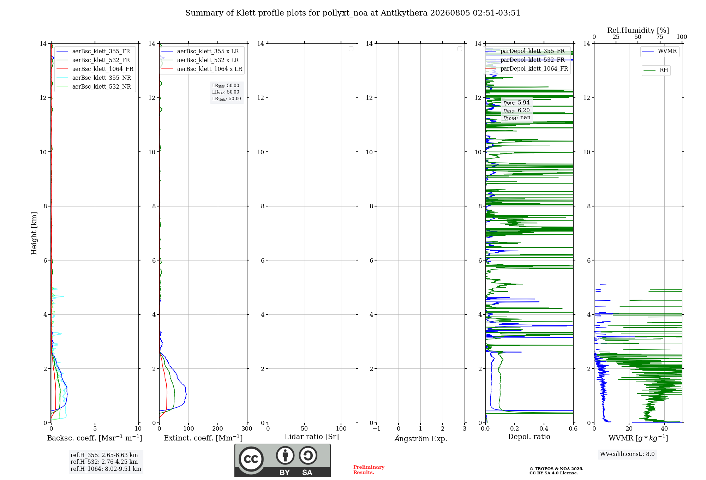Click the 'WV-calib.const.: 8.0' note

[627, 454]
